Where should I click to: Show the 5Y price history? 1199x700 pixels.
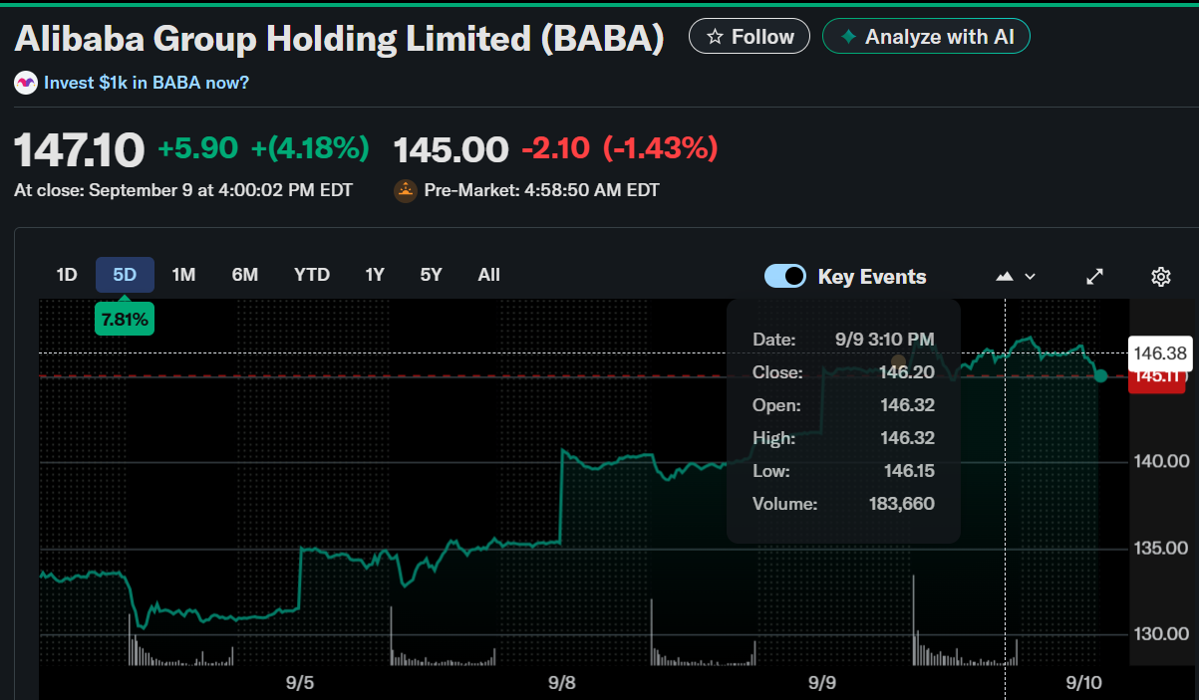point(431,275)
